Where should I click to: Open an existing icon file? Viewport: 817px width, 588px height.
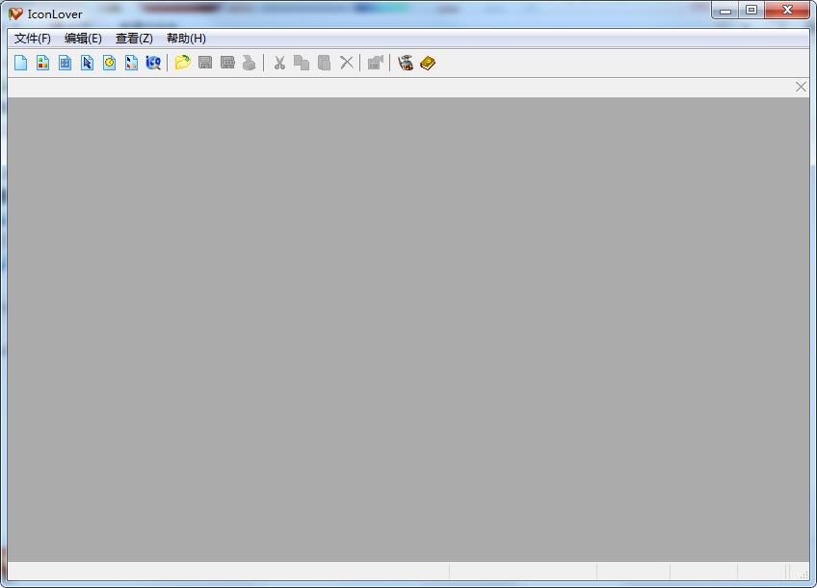click(181, 63)
